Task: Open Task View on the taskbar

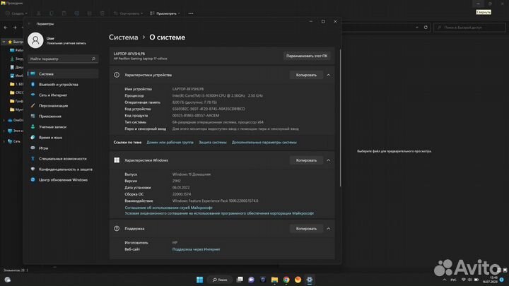Action: click(240, 280)
